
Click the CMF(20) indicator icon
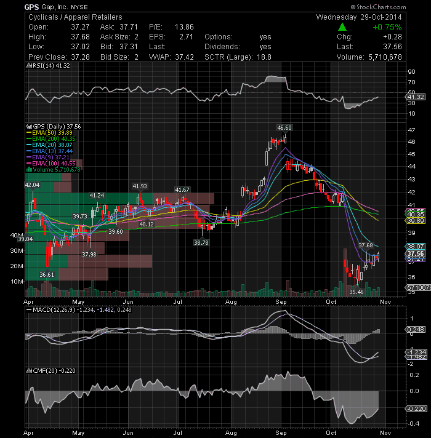pos(29,371)
